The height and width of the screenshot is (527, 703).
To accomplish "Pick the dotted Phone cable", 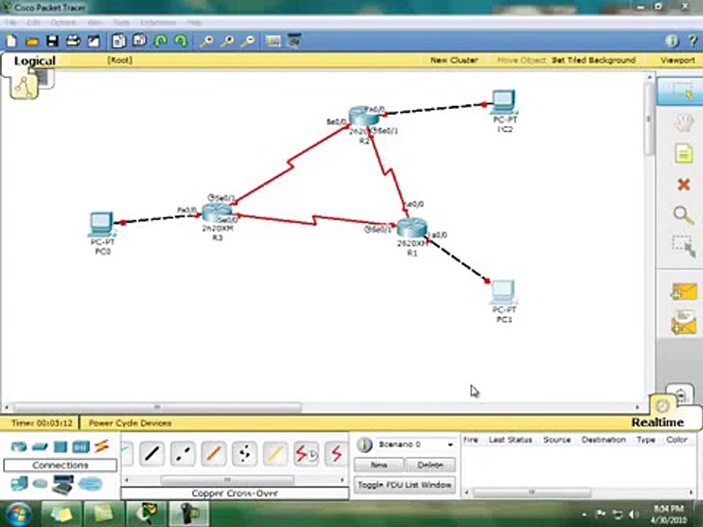I will tap(245, 454).
